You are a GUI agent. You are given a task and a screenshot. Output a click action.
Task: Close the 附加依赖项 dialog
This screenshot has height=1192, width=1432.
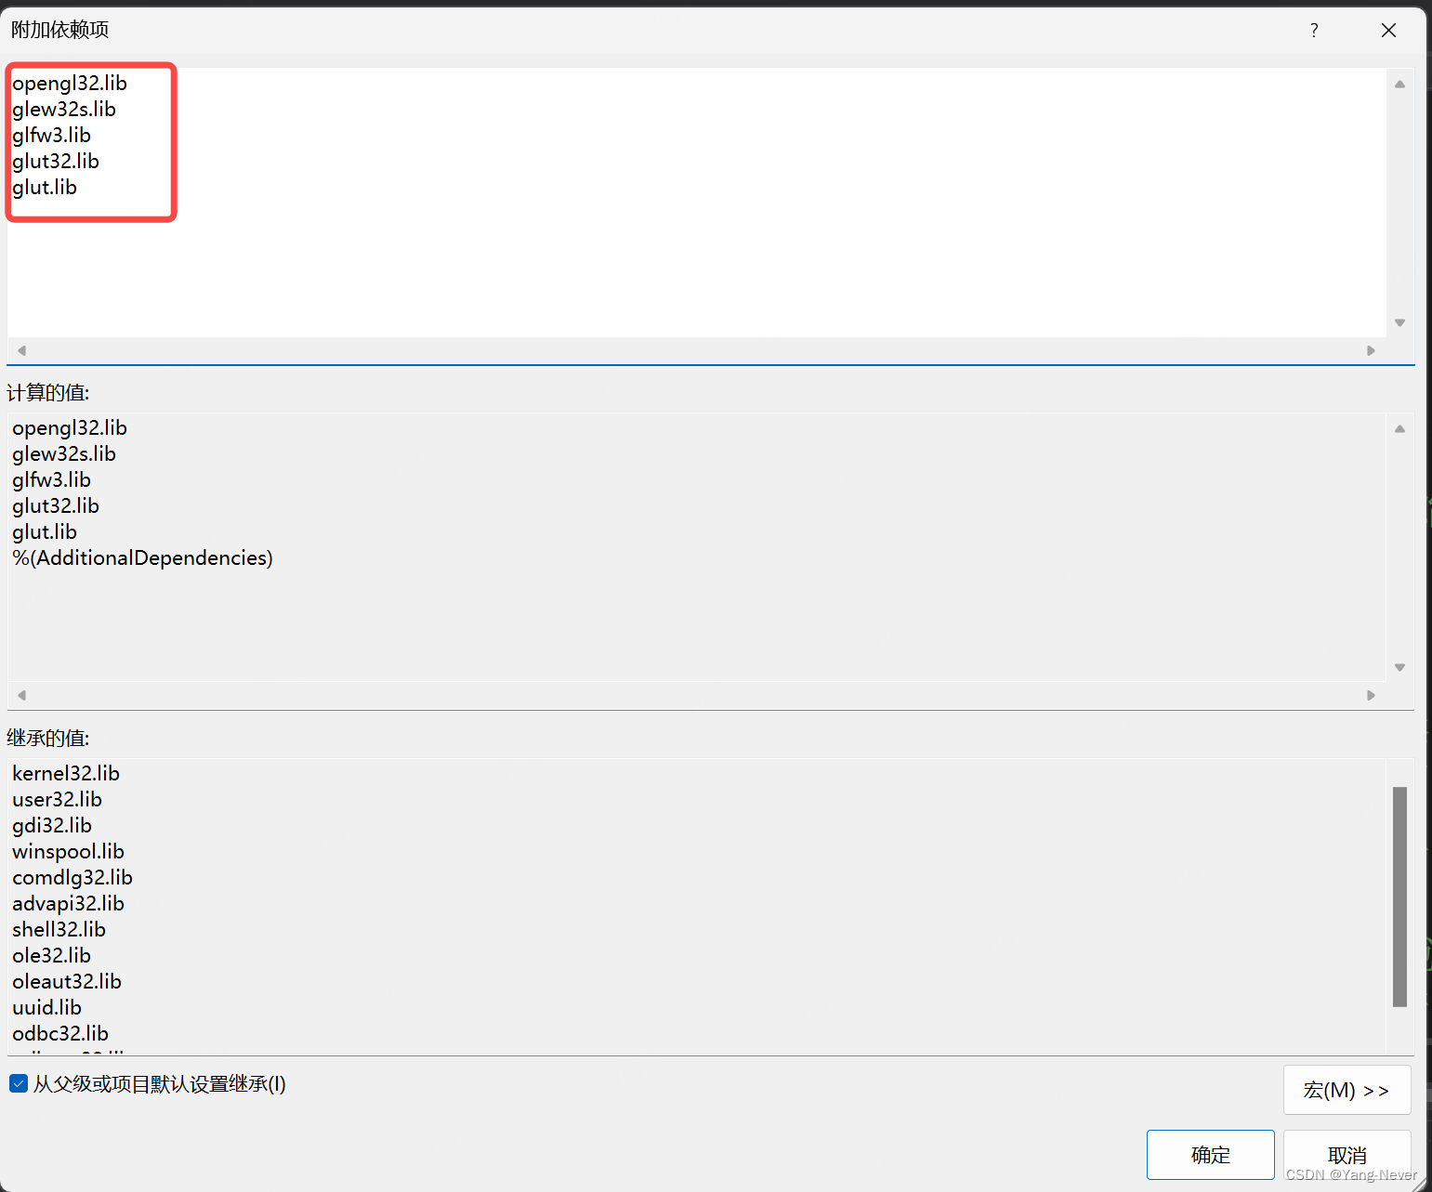click(1388, 31)
